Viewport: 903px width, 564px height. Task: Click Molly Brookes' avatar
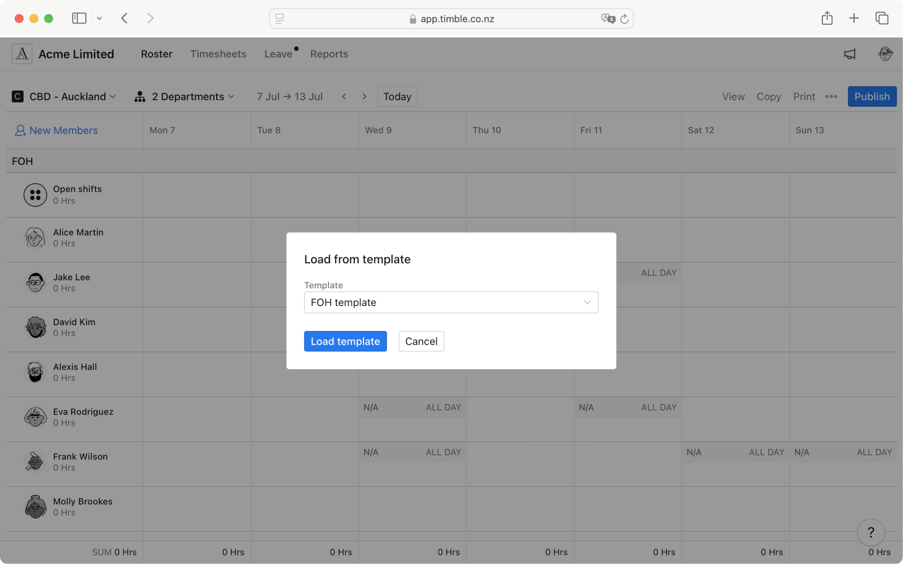coord(35,507)
